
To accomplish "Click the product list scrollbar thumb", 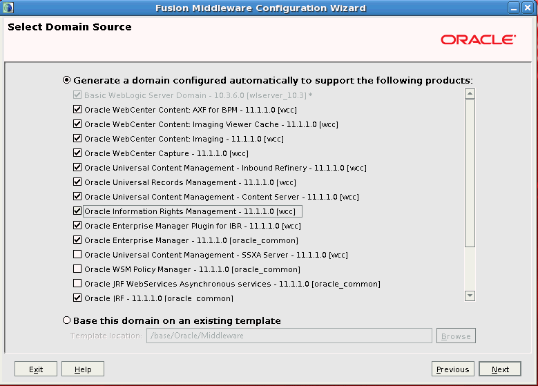I will (x=470, y=173).
